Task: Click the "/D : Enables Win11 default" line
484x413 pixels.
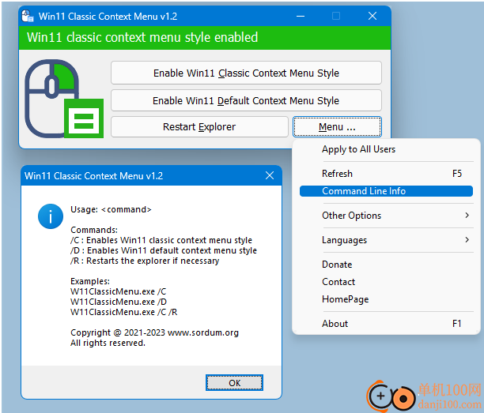Action: click(x=164, y=250)
